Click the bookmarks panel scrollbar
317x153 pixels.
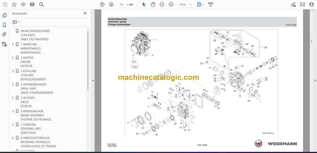click(88, 60)
